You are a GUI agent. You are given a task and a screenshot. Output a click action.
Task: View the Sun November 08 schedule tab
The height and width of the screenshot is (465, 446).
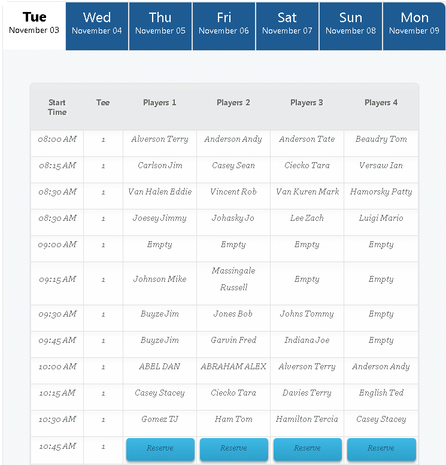pyautogui.click(x=351, y=26)
